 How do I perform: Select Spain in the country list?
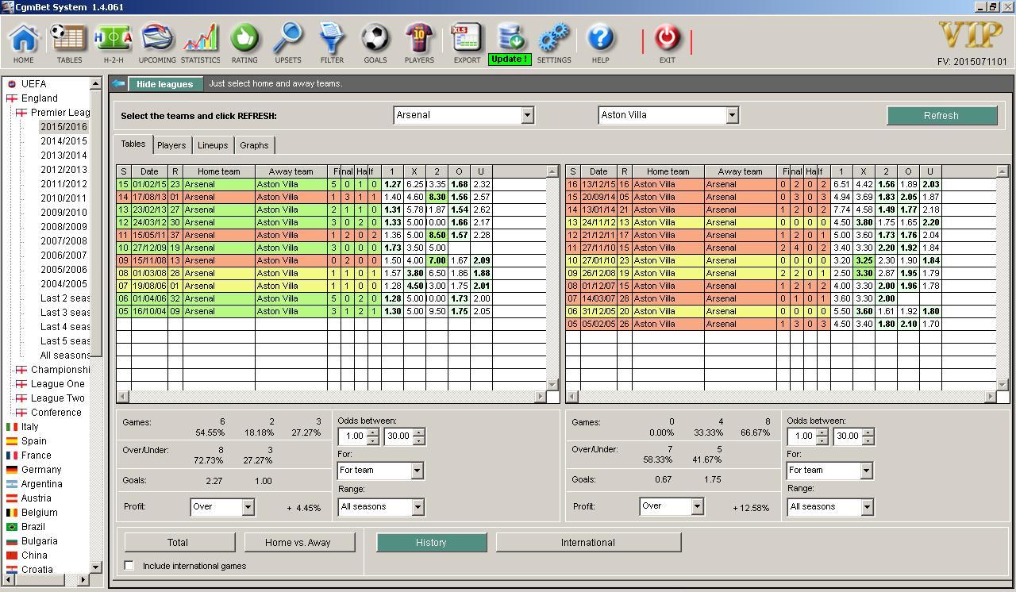click(x=33, y=440)
